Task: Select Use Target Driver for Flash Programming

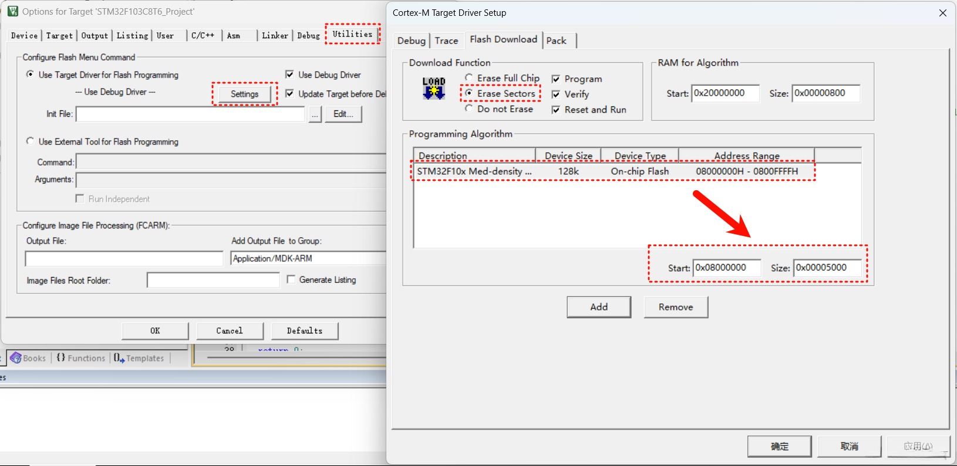Action: point(30,75)
